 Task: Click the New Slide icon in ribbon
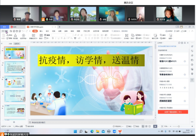[x=33, y=36]
